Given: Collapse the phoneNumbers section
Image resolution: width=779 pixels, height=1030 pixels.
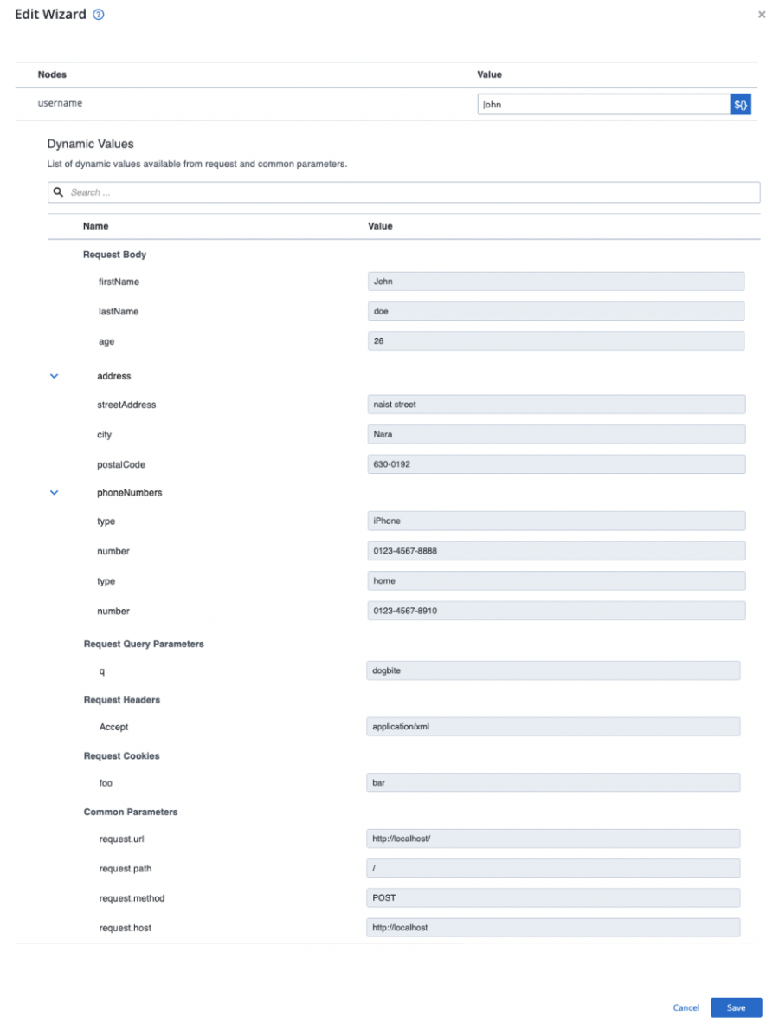Looking at the screenshot, I should point(54,492).
